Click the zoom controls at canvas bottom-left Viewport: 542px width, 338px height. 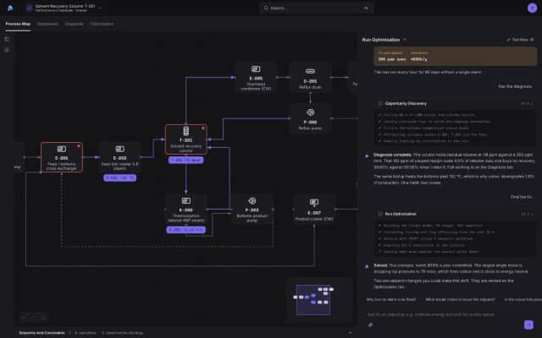click(x=34, y=317)
